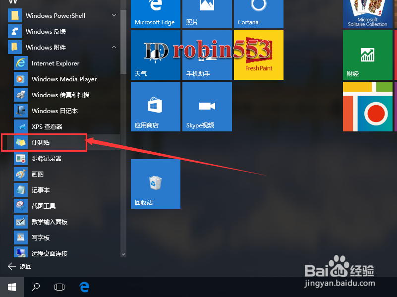This screenshot has width=397, height=297.
Task: Click the down scroll arrow below the app list
Action: (123, 253)
